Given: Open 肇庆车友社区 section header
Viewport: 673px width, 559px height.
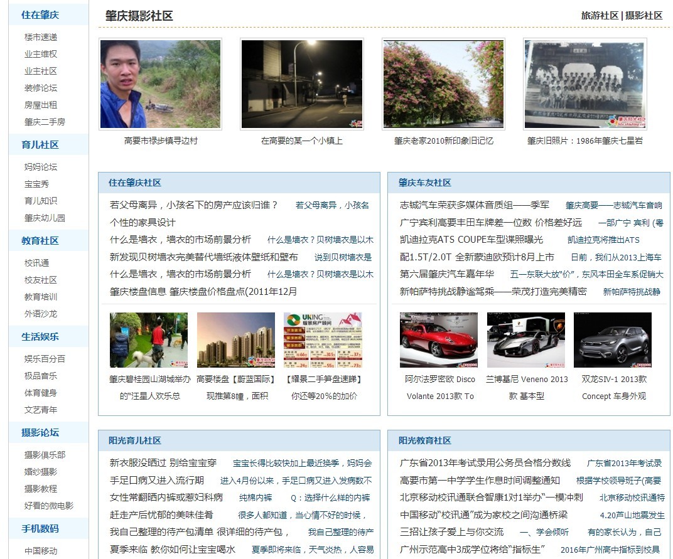Looking at the screenshot, I should (x=425, y=183).
